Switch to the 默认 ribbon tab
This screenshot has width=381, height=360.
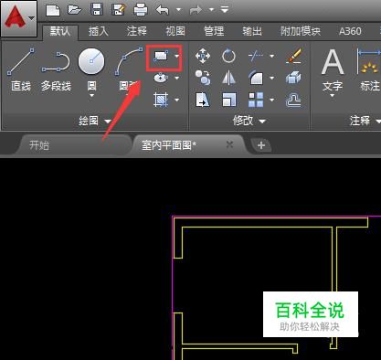coord(60,31)
